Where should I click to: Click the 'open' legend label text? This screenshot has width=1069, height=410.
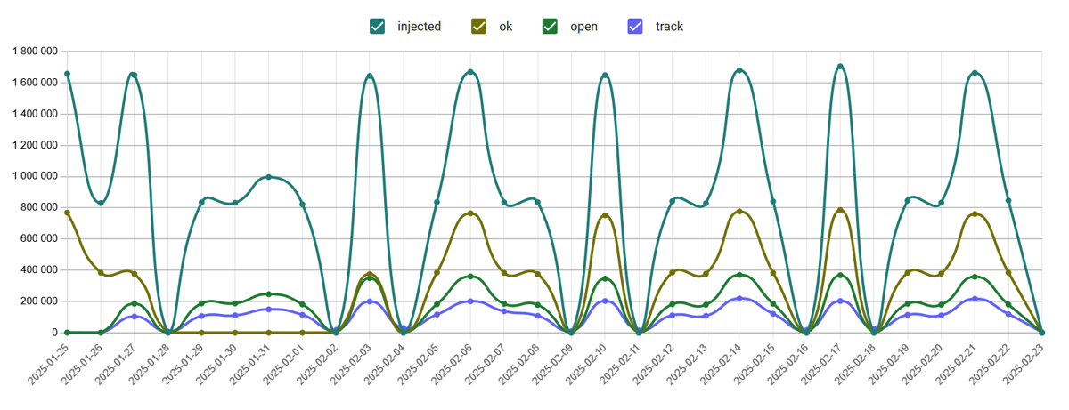[583, 27]
